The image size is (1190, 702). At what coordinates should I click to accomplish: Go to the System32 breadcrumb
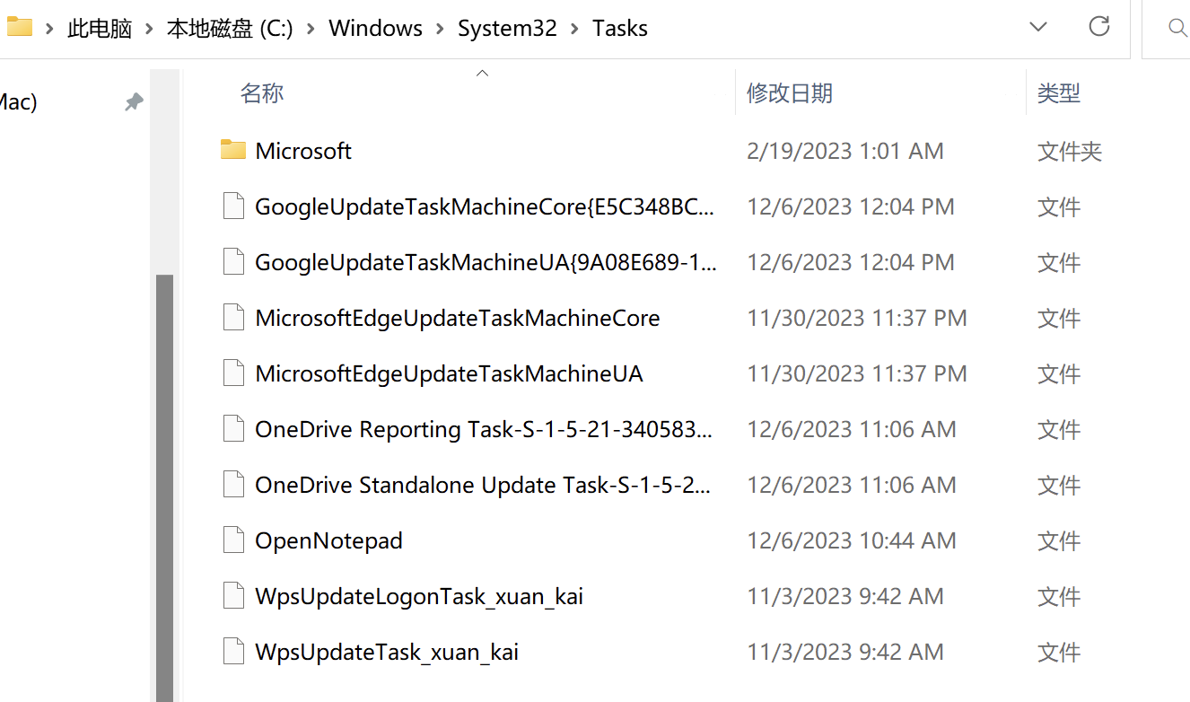507,28
